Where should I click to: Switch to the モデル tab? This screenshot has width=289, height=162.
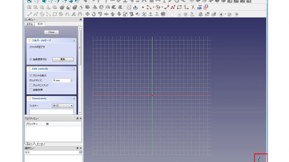tap(30, 24)
